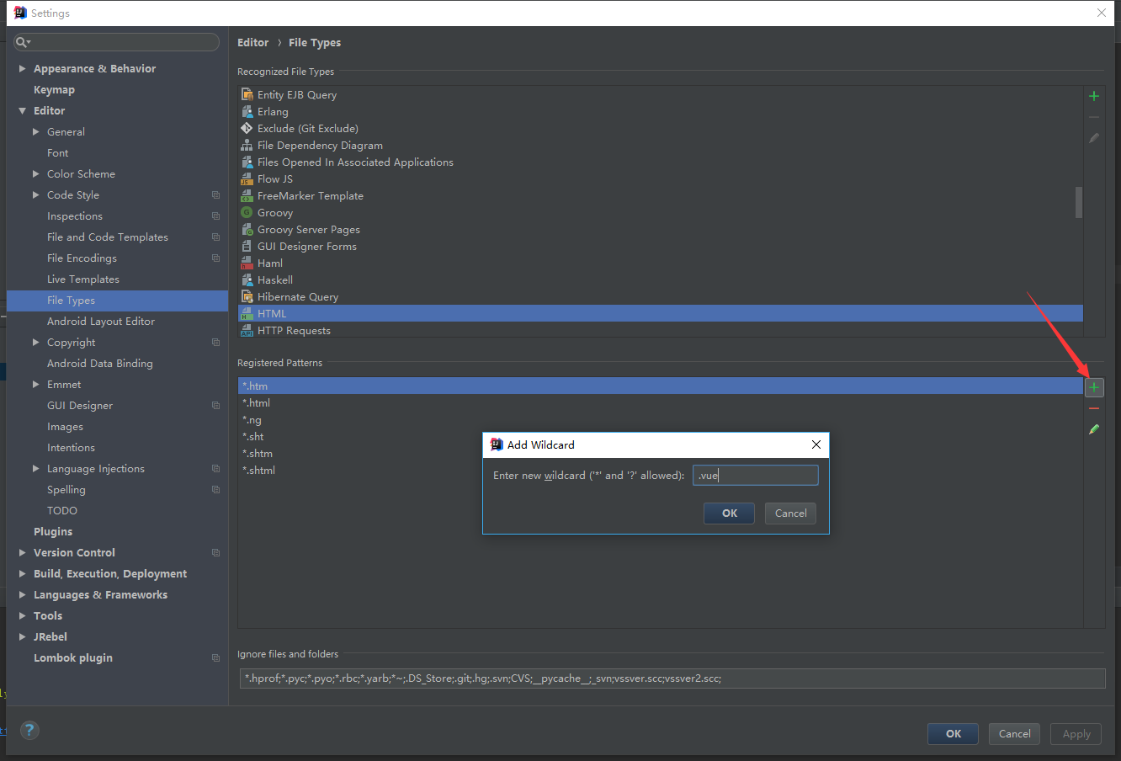This screenshot has width=1121, height=761.
Task: Click the settings search magnifier icon
Action: pos(23,42)
